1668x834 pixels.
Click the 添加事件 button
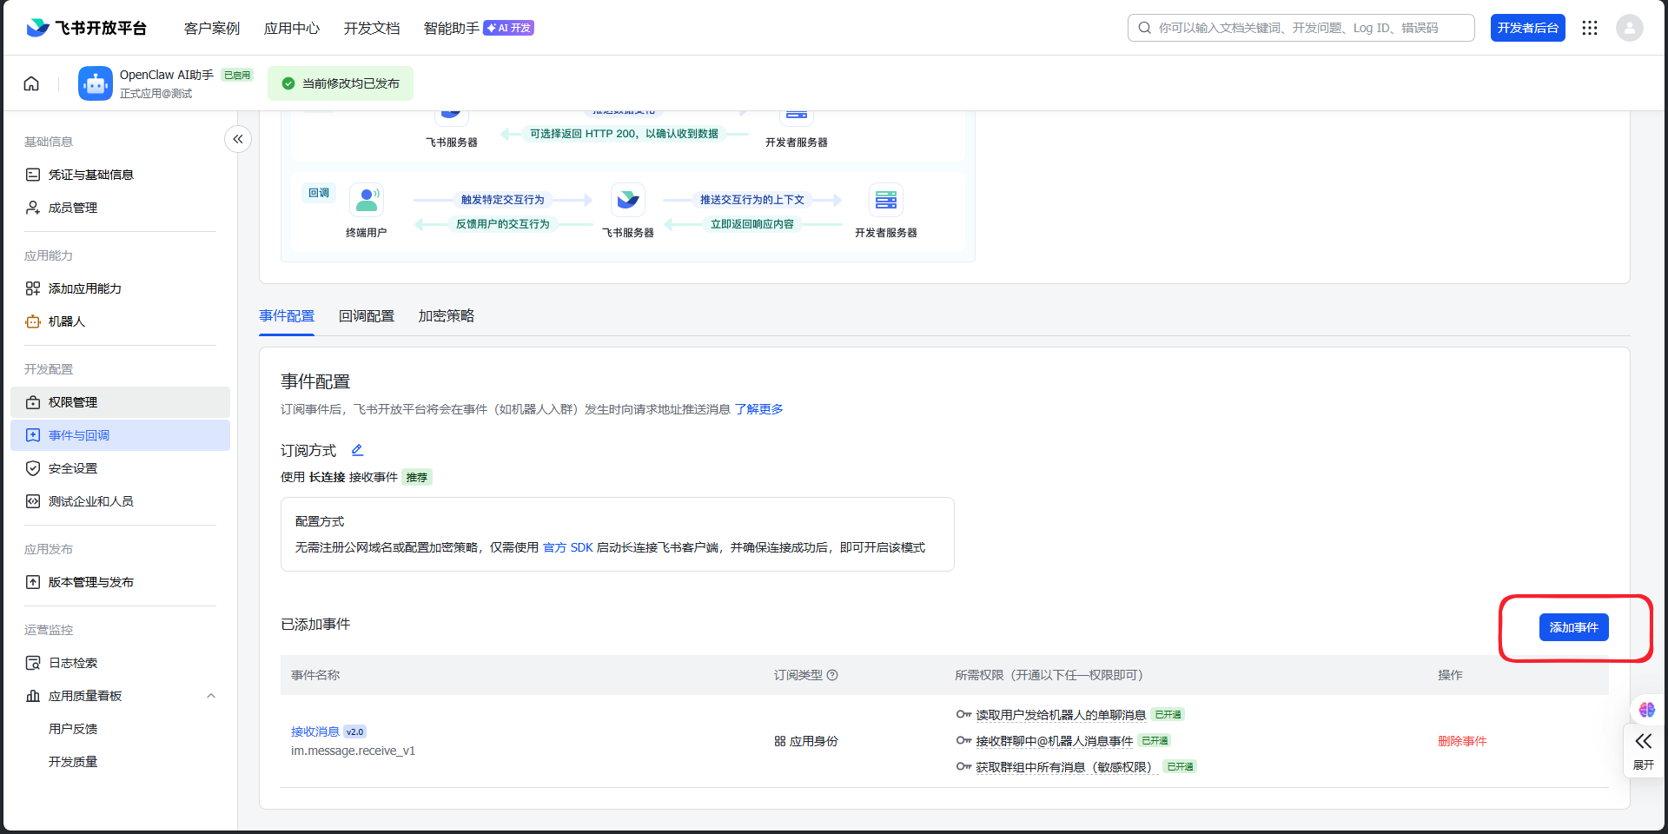(x=1573, y=627)
